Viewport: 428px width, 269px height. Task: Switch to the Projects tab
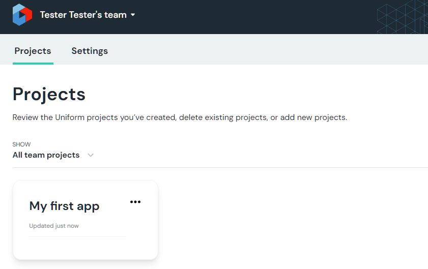pos(33,51)
